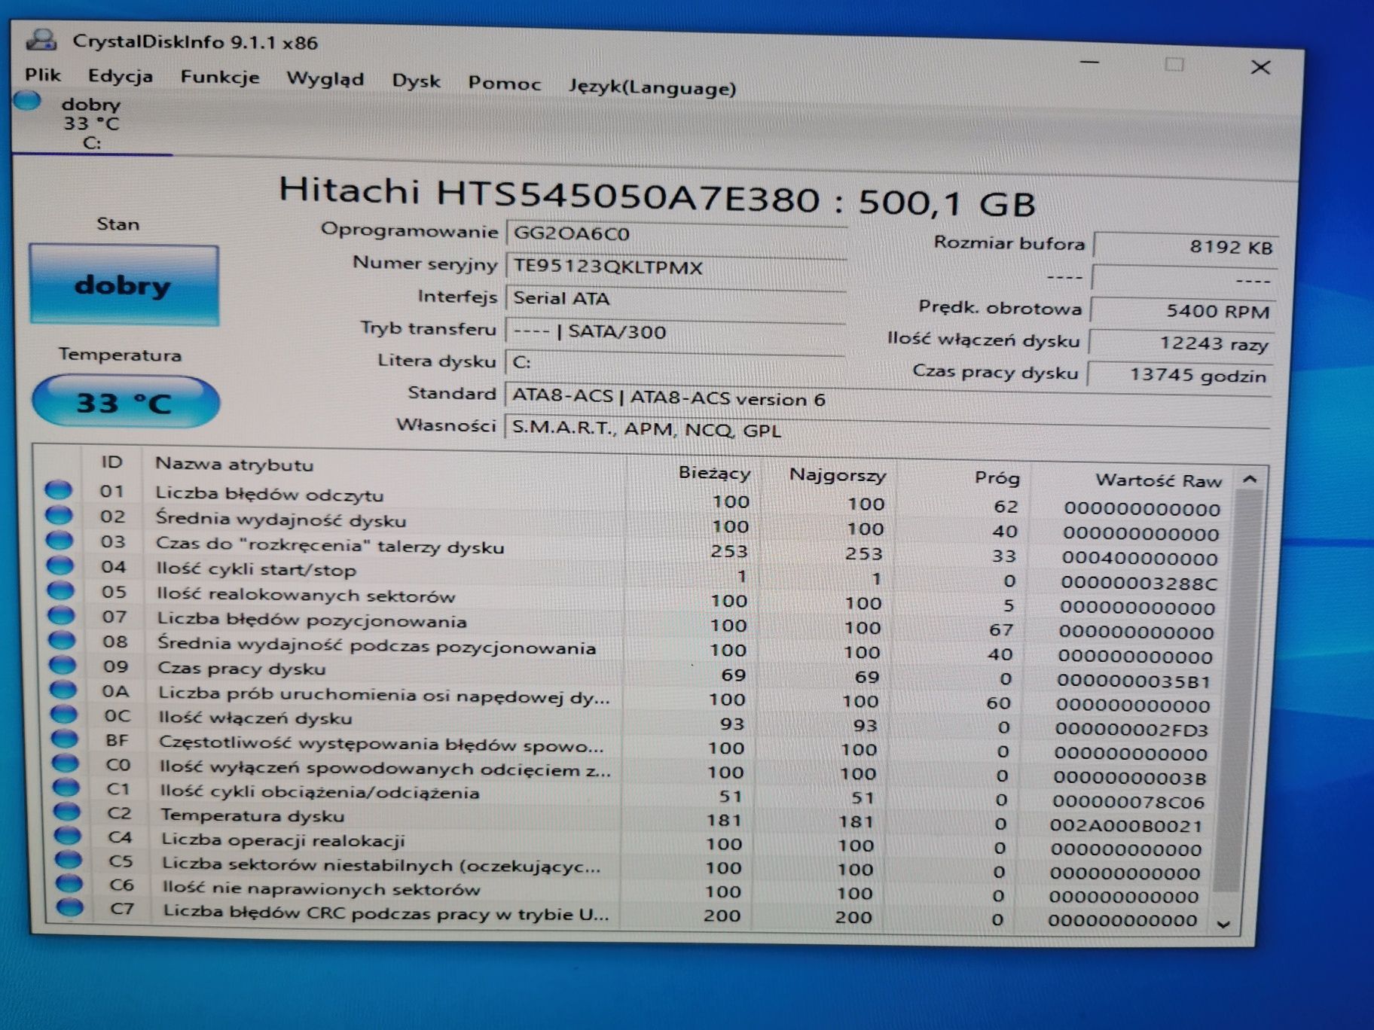Click status orb for attribute 02 Średnia wydajność dysku
The height and width of the screenshot is (1030, 1374).
point(59,516)
